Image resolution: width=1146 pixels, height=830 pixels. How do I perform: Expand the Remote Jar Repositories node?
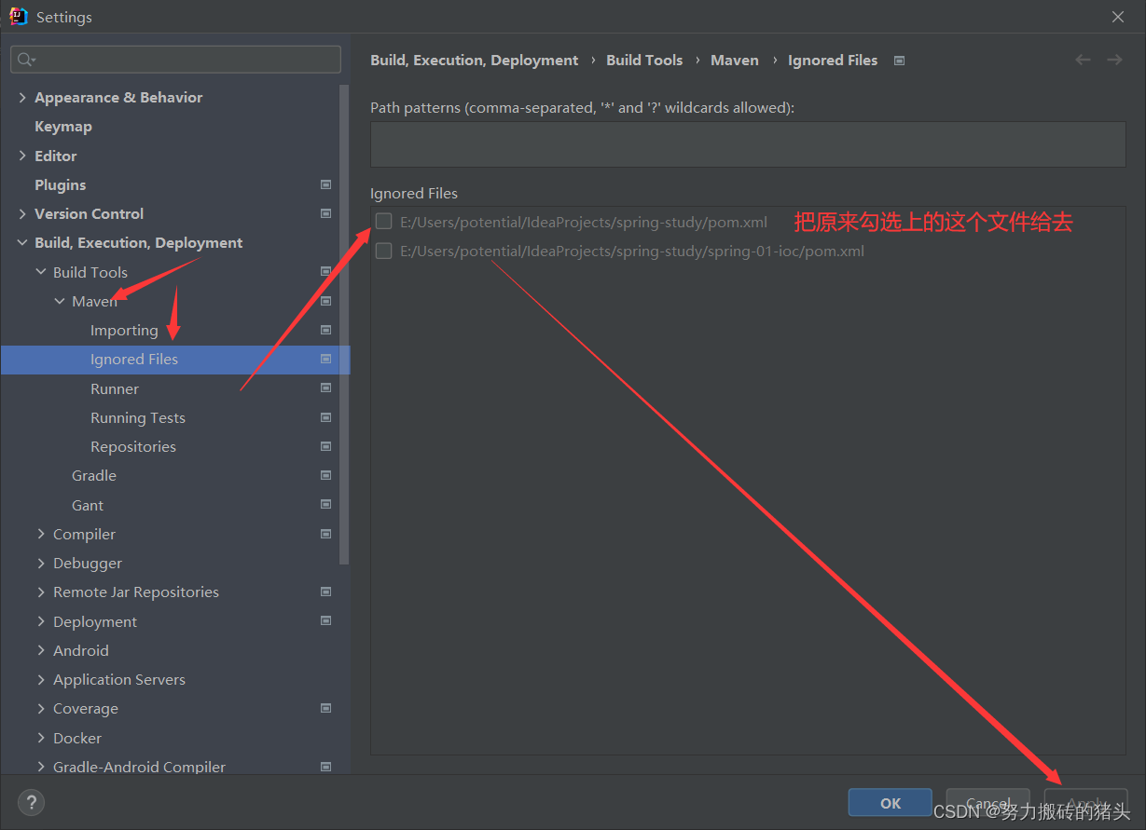[x=41, y=592]
